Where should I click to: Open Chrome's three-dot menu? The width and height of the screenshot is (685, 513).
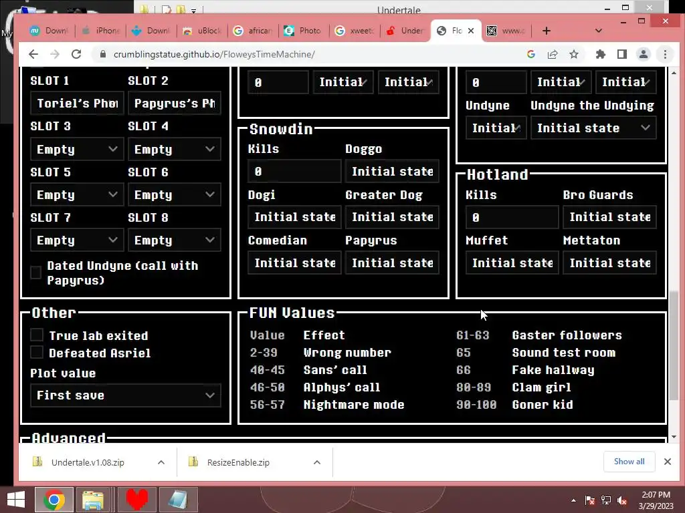pyautogui.click(x=666, y=54)
